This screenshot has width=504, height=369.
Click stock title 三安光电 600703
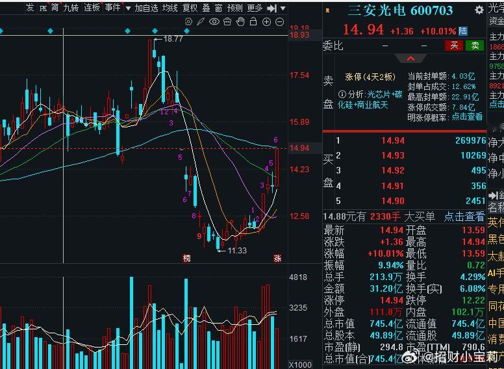[401, 10]
